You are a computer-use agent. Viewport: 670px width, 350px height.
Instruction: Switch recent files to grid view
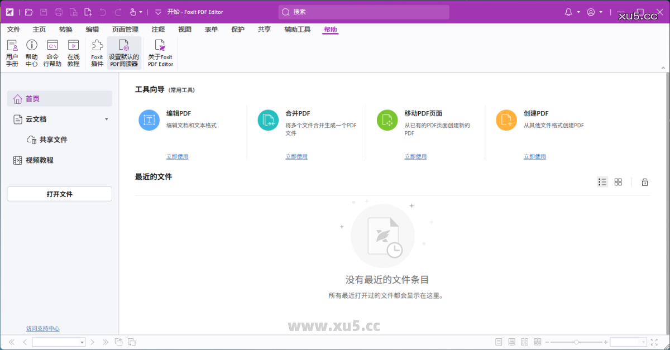coord(618,181)
